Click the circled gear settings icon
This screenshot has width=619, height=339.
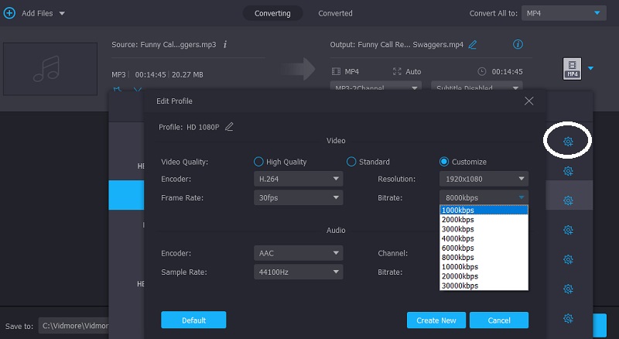pyautogui.click(x=568, y=141)
